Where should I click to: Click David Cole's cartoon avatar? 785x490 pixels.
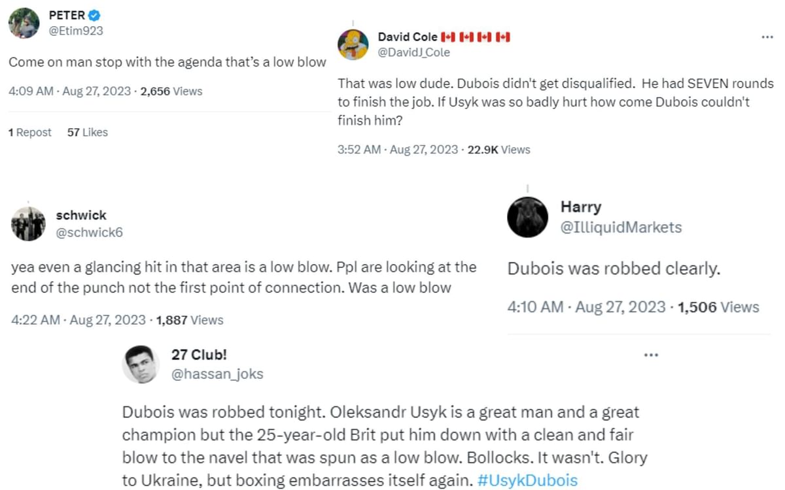353,44
